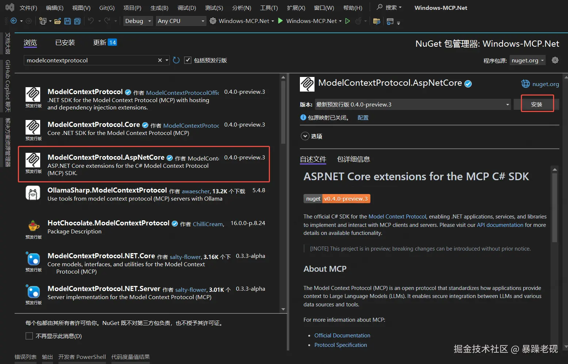
Task: Open the Developer PowerShell tab
Action: pyautogui.click(x=82, y=357)
